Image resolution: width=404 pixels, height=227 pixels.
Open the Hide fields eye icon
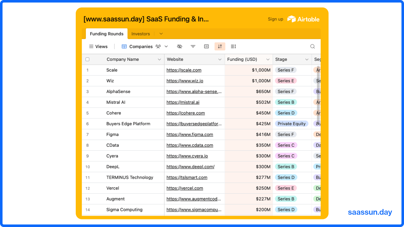[x=180, y=46]
